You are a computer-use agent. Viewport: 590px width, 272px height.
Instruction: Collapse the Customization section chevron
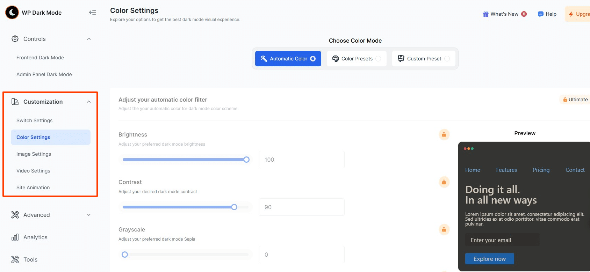(89, 102)
